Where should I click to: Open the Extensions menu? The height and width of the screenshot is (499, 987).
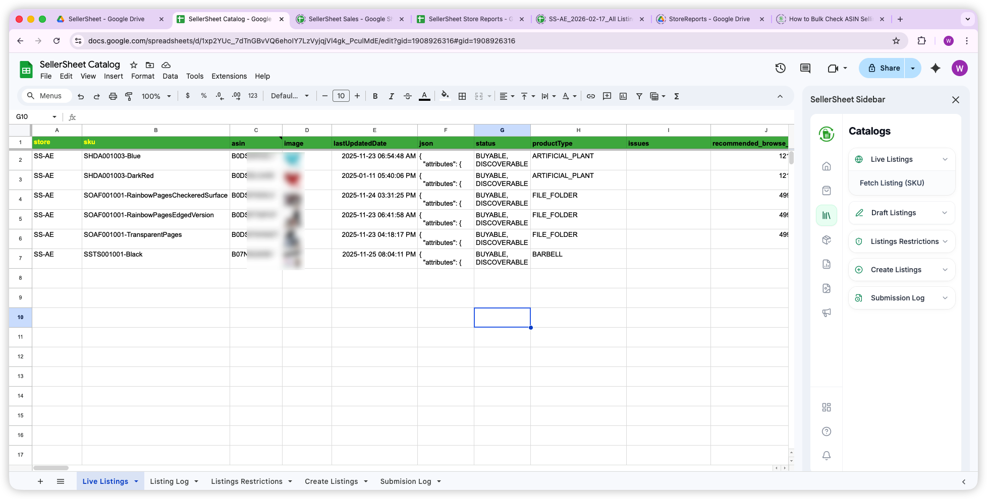click(229, 76)
